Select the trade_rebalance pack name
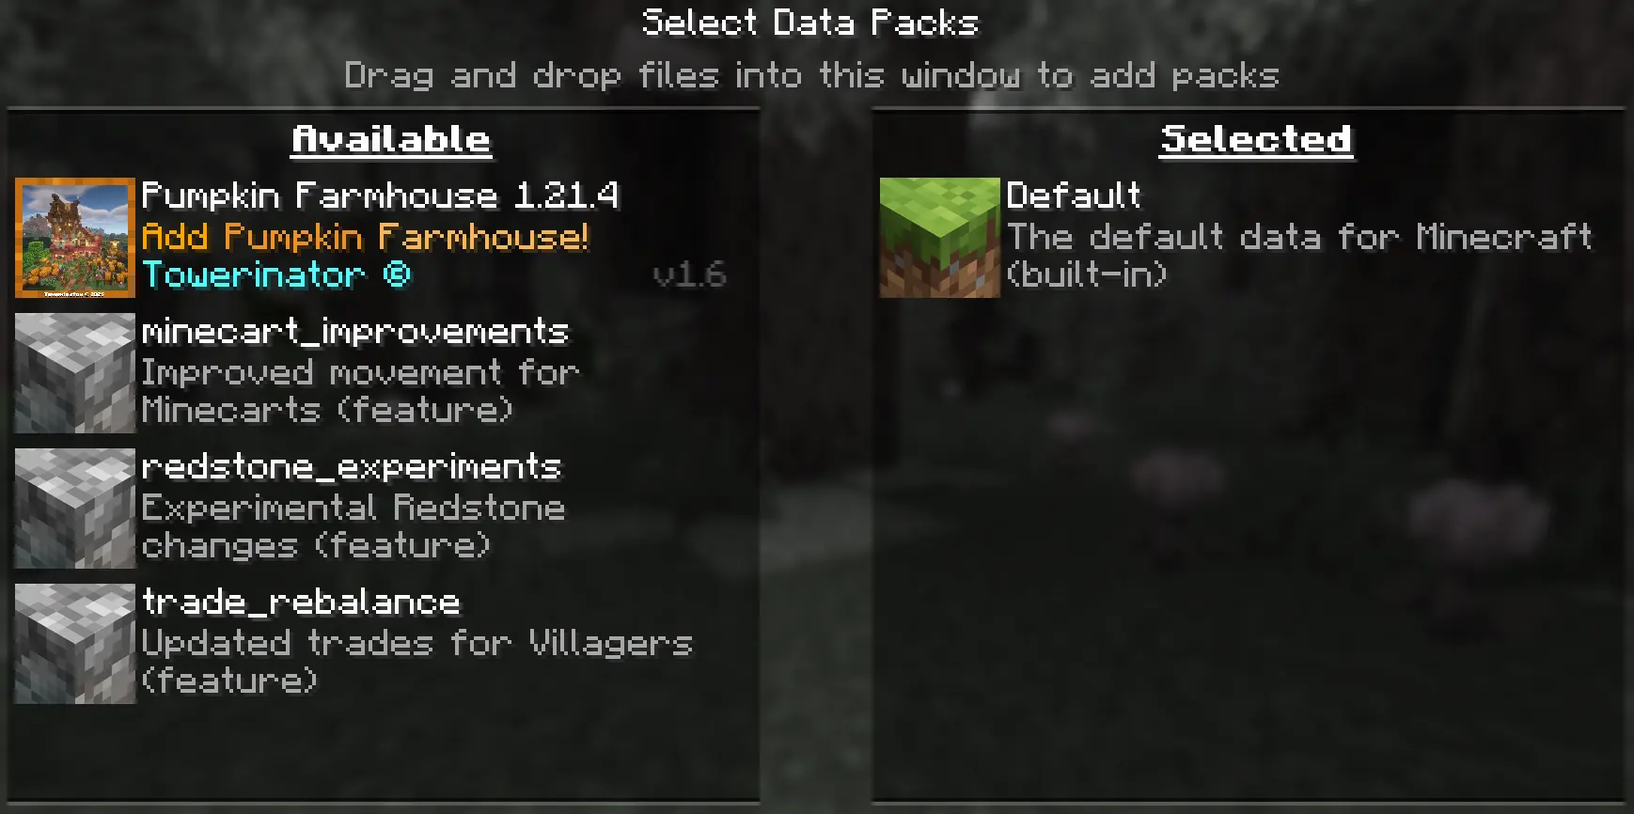 coord(301,603)
